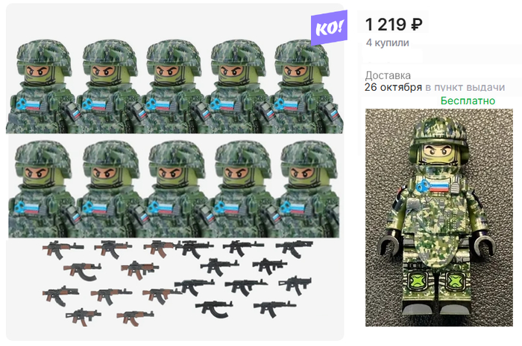This screenshot has width=522, height=346.
Task: Click the purple KO! badge icon
Action: [x=329, y=28]
